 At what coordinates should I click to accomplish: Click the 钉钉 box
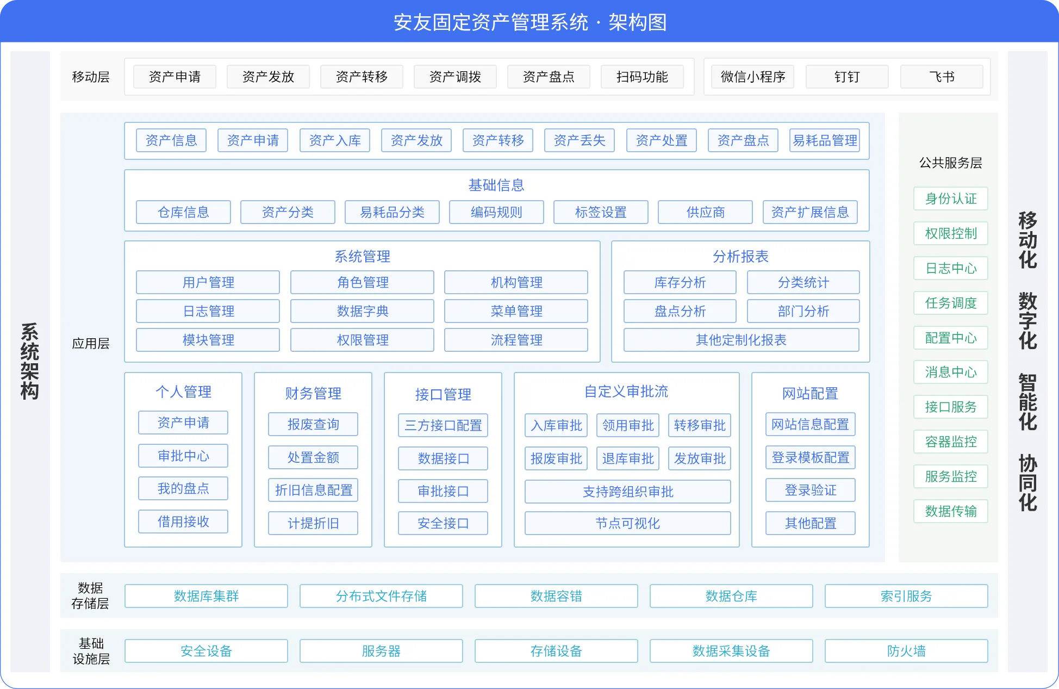coord(847,77)
